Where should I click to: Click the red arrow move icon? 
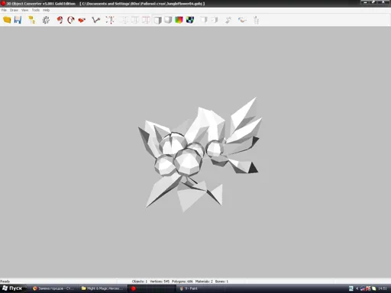click(82, 20)
